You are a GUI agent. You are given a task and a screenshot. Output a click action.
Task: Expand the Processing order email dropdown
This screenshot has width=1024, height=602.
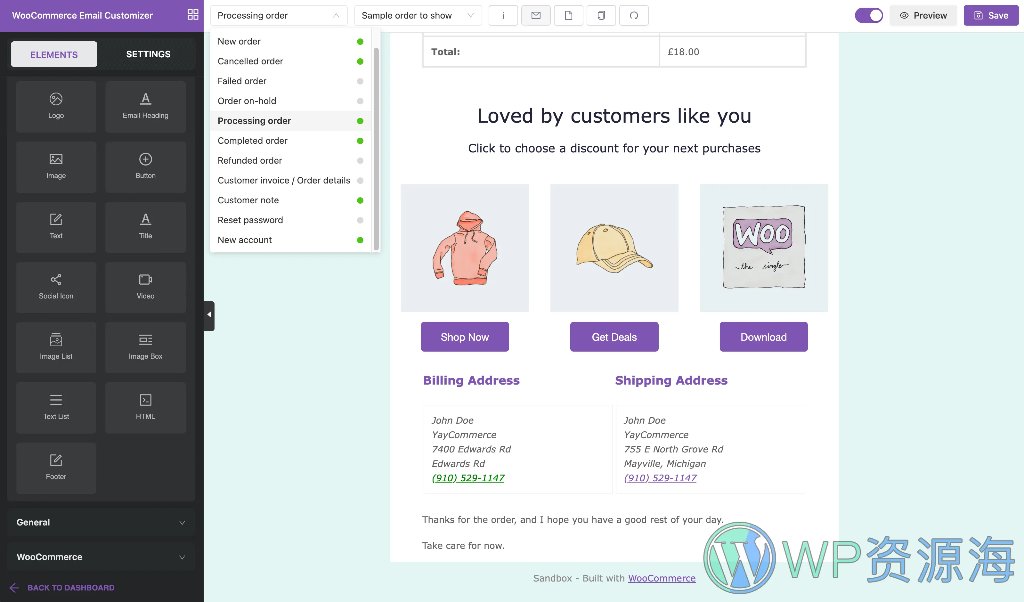pyautogui.click(x=280, y=15)
